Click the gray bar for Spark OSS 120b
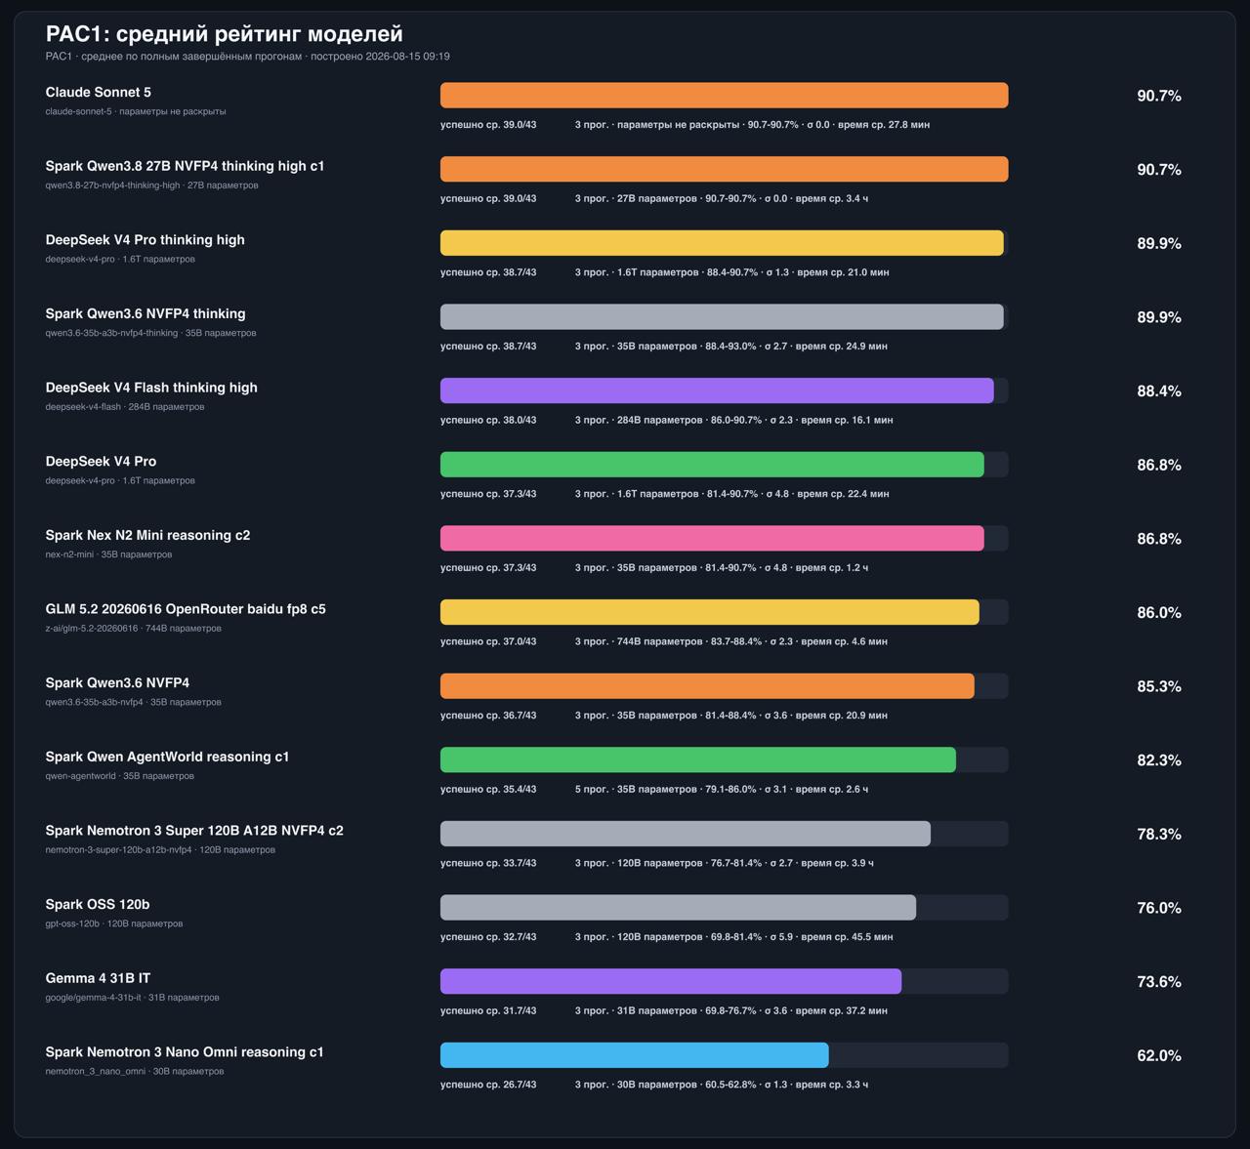 [x=678, y=908]
